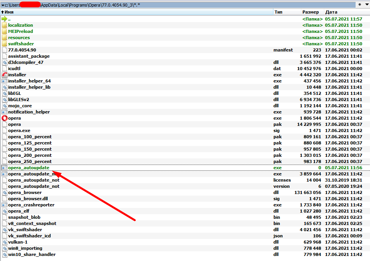Click the vulkan-1 dll icon

[x=5, y=242]
